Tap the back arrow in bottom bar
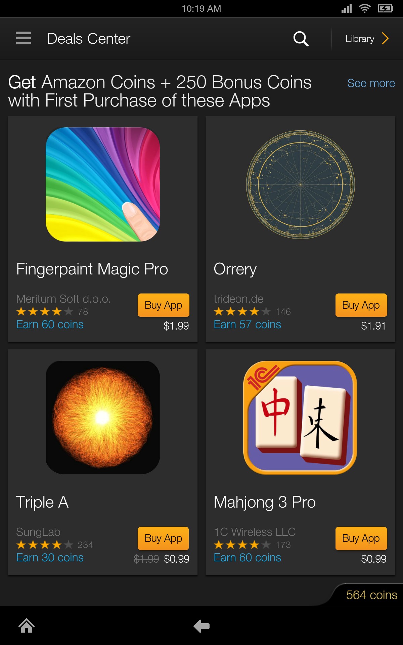This screenshot has height=645, width=403. 201,626
